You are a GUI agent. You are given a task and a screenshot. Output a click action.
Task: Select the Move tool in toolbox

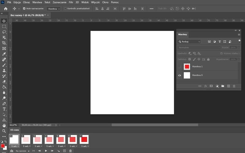[x=4, y=21]
